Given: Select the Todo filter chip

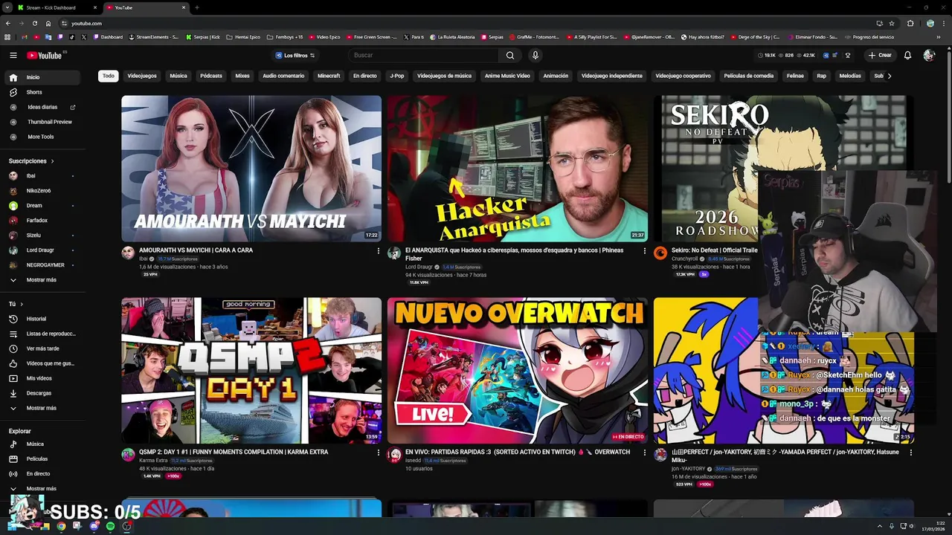Looking at the screenshot, I should (109, 76).
